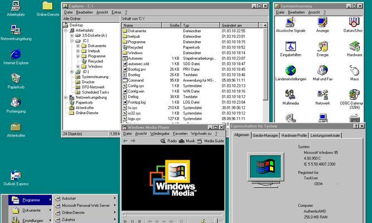The width and height of the screenshot is (372, 223).
Task: Click the Media Player seek bar
Action: (x=173, y=215)
